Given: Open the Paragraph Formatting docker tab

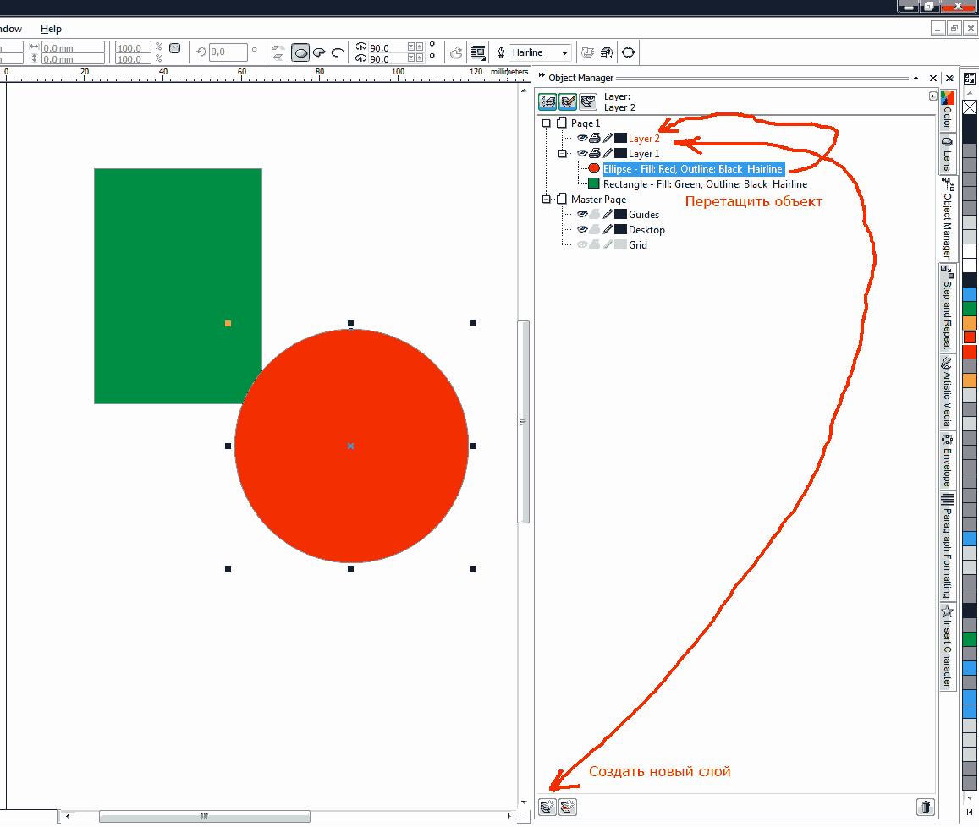Looking at the screenshot, I should click(947, 546).
